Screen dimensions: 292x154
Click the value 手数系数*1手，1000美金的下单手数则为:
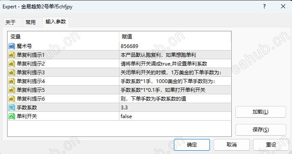coord(168,81)
